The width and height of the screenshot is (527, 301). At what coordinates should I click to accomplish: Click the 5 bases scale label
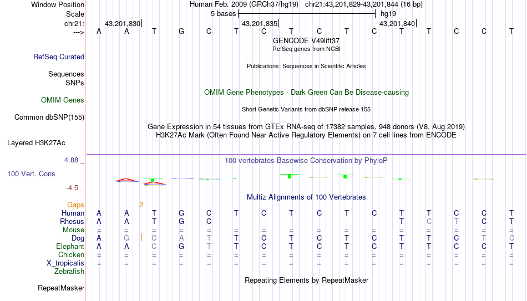(223, 14)
